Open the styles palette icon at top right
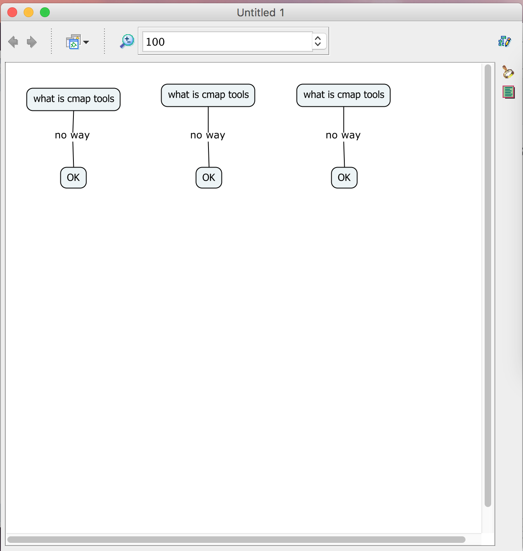Viewport: 523px width, 551px height. [x=505, y=41]
